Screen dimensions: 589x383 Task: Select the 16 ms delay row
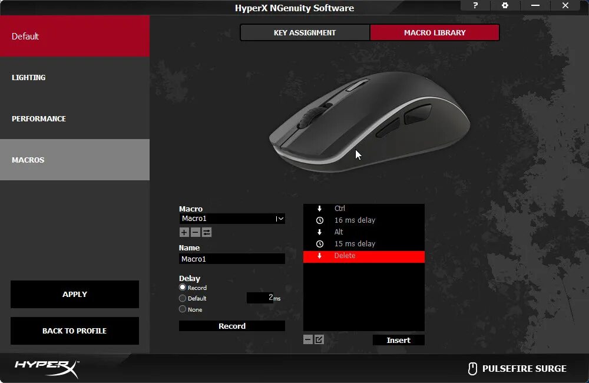pos(363,220)
